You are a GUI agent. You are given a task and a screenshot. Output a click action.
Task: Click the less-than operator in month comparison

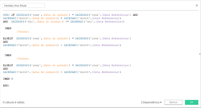click(61, 45)
